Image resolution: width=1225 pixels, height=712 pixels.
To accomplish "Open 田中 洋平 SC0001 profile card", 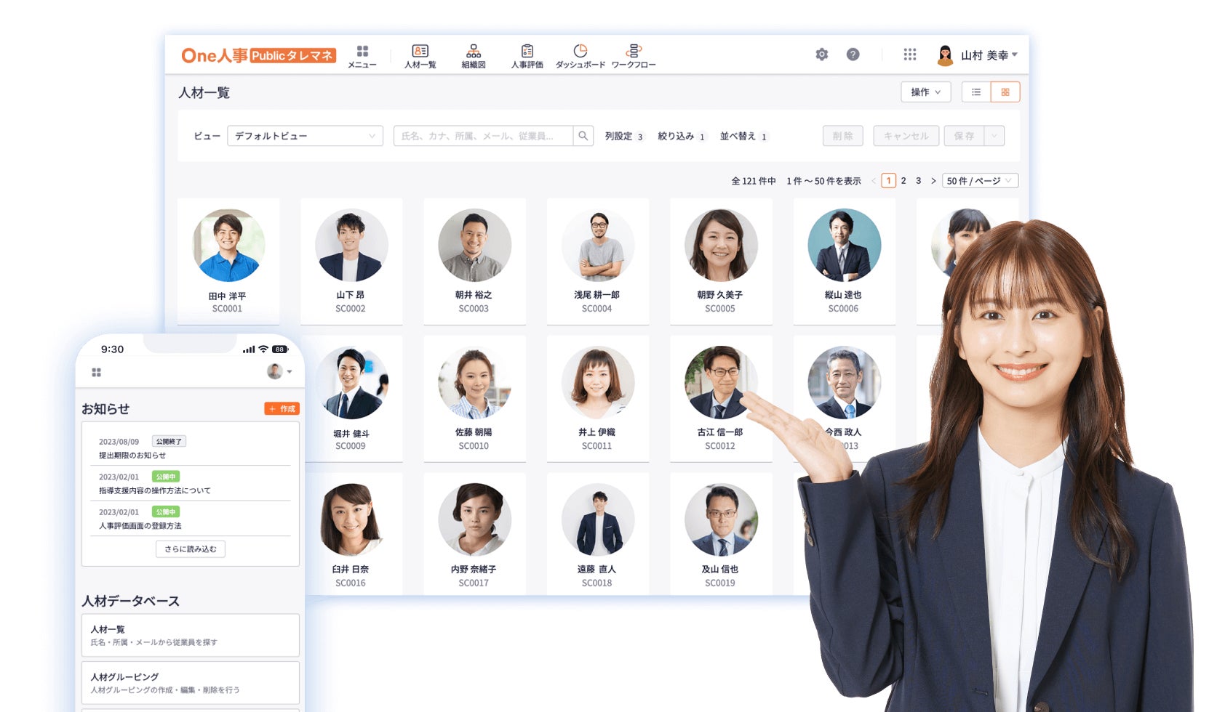I will point(228,262).
